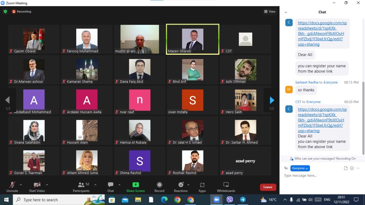Collapse the Chat panel chevron

pos(286,12)
